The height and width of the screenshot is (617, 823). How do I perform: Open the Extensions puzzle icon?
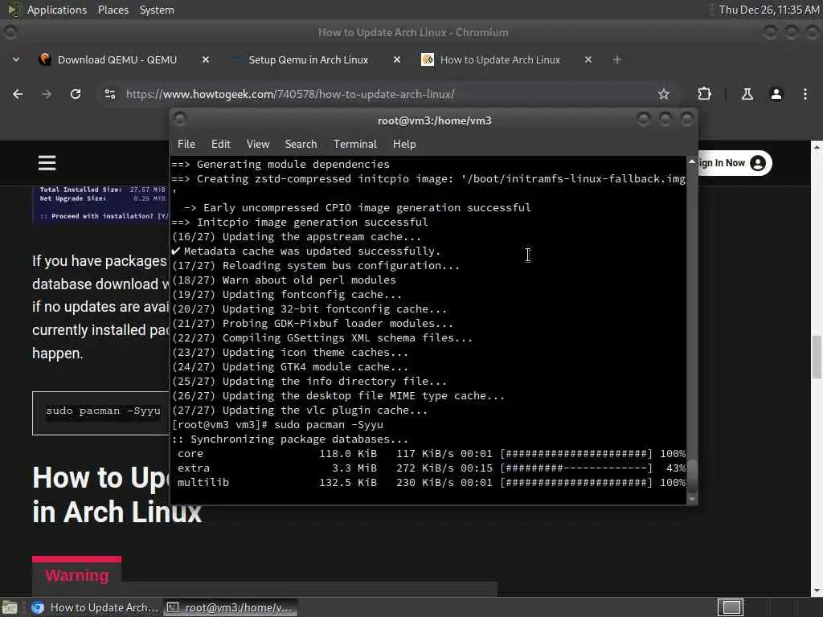click(x=704, y=94)
